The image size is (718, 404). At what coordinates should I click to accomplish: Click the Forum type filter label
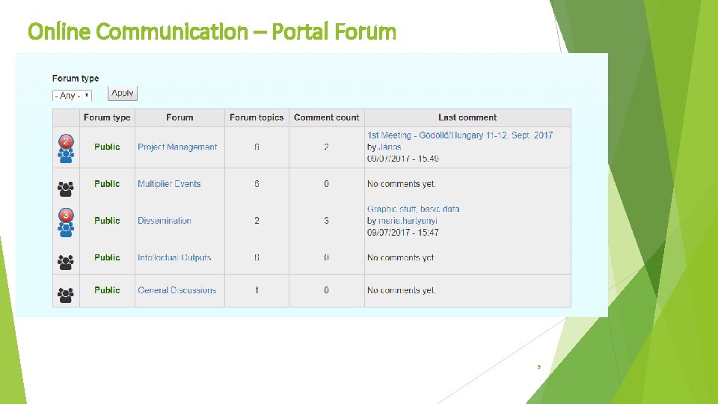coord(76,79)
